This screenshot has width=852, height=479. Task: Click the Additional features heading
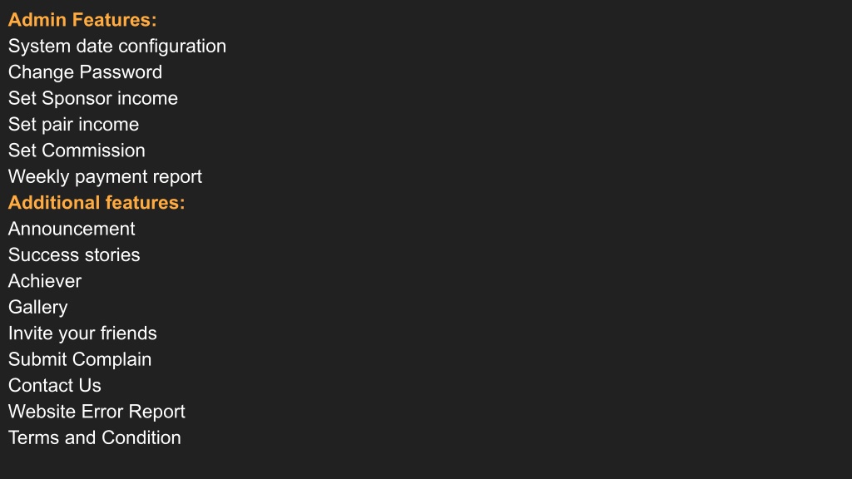click(x=97, y=203)
